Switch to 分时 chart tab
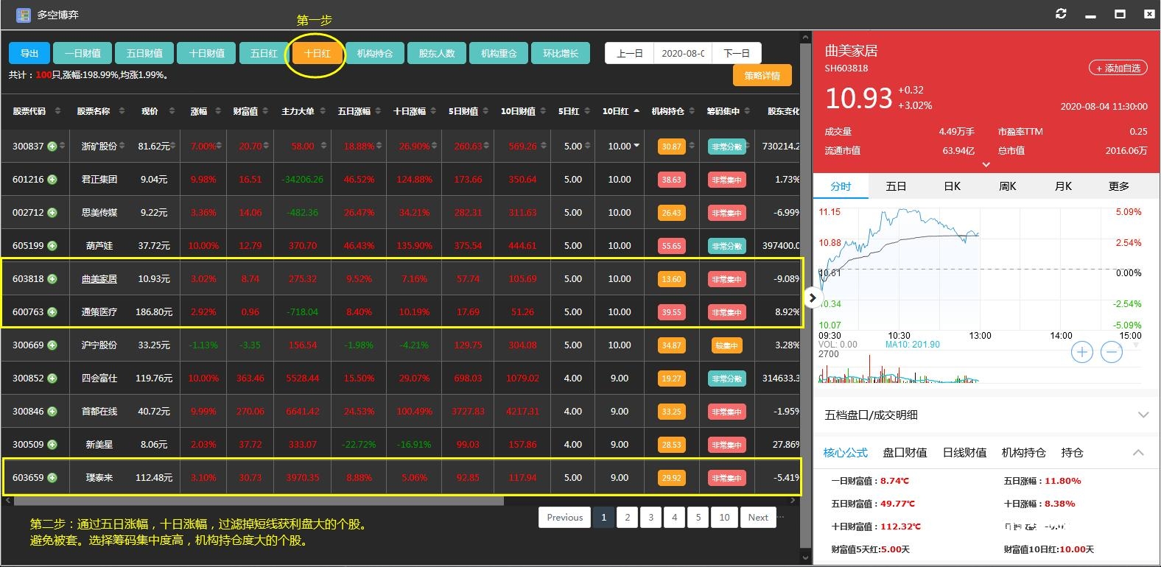Image resolution: width=1161 pixels, height=567 pixels. coord(841,186)
